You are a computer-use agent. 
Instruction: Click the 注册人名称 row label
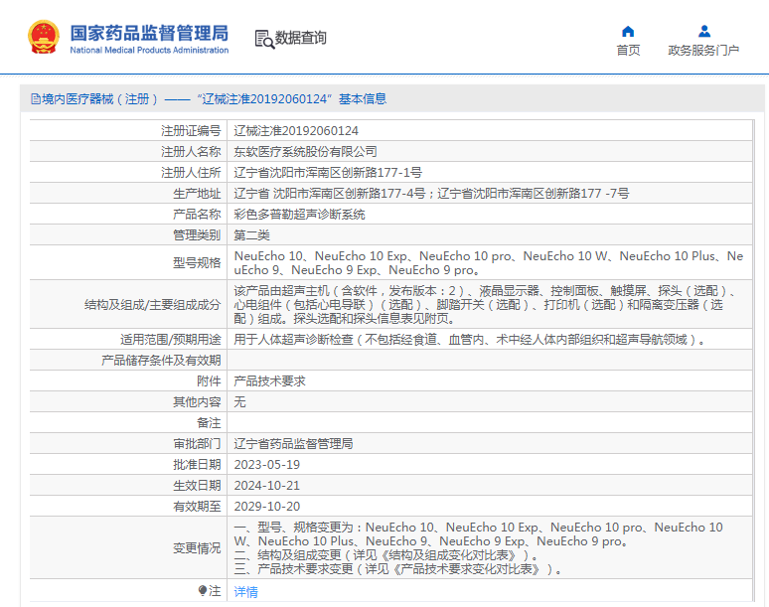(191, 152)
